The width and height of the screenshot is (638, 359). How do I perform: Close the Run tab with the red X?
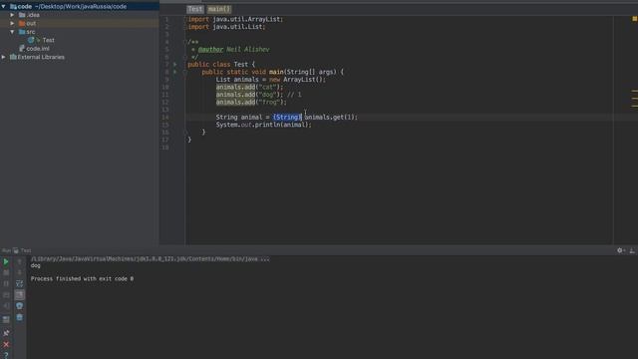(x=6, y=344)
